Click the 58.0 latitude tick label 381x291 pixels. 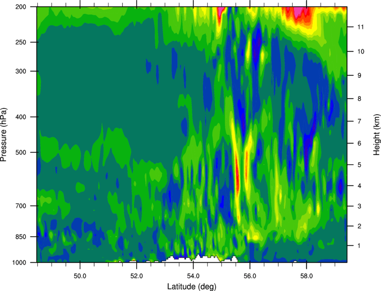pyautogui.click(x=307, y=276)
